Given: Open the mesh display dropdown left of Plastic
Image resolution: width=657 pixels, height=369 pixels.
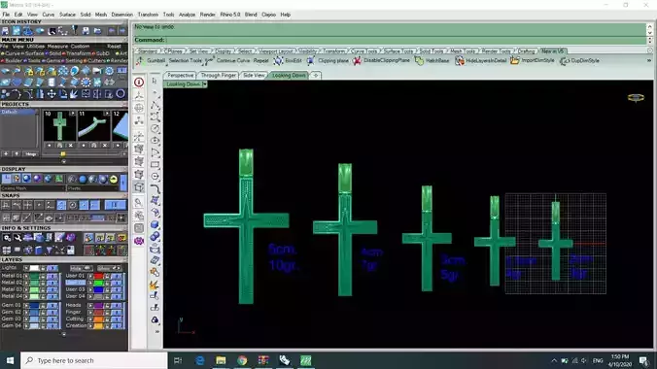Looking at the screenshot, I should [x=33, y=188].
